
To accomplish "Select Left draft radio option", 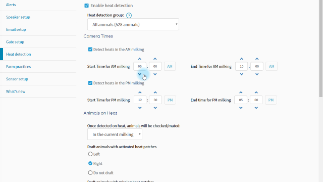I will [90, 154].
